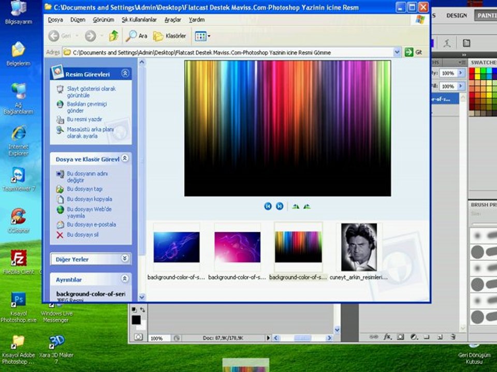Open Xara 3D Maker 7 shortcut

pos(56,349)
